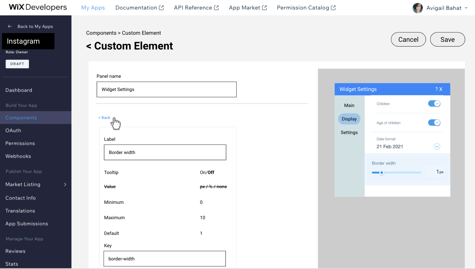Click the Avigail Bahat user name
The height and width of the screenshot is (269, 475).
pos(444,8)
